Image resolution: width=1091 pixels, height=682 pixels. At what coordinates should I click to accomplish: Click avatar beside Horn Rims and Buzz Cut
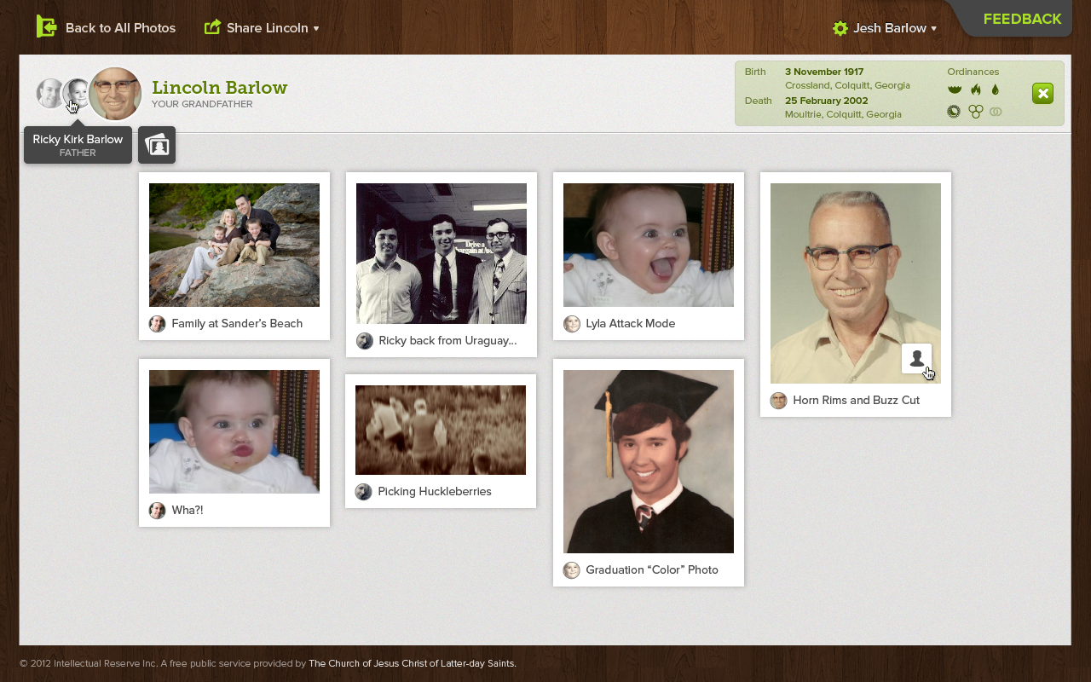pos(778,401)
